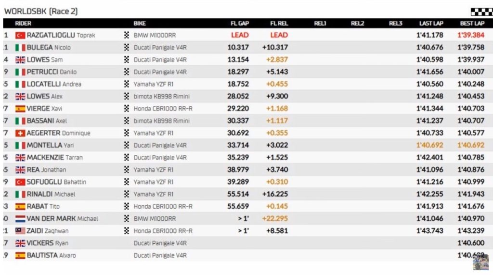Click the Turkish flag beside Razgatlioglu
The width and height of the screenshot is (493, 275).
pyautogui.click(x=20, y=35)
